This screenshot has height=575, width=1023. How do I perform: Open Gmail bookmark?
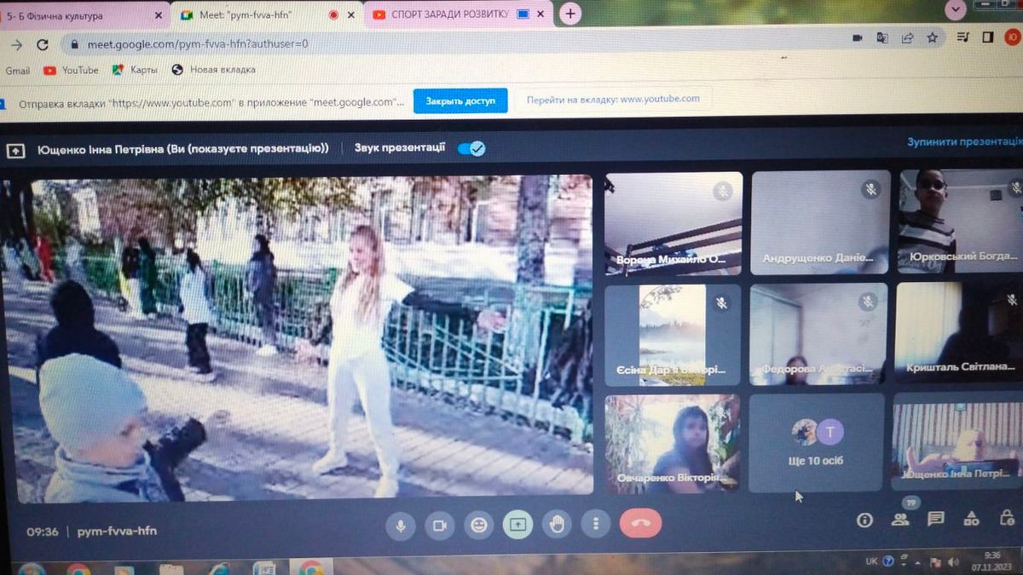pyautogui.click(x=17, y=71)
